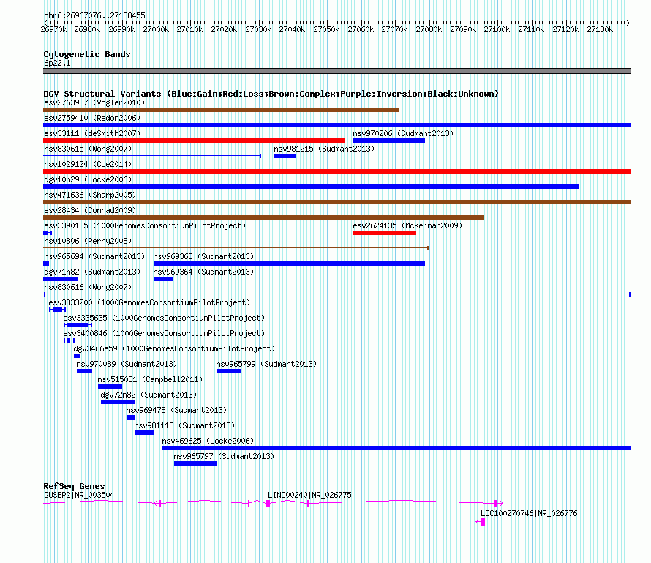This screenshot has width=651, height=563.
Task: Select the blue dgv71n82 variant bar
Action: pos(61,279)
